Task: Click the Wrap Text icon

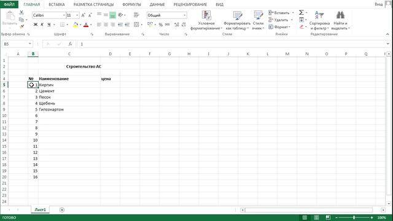Action: (x=136, y=15)
